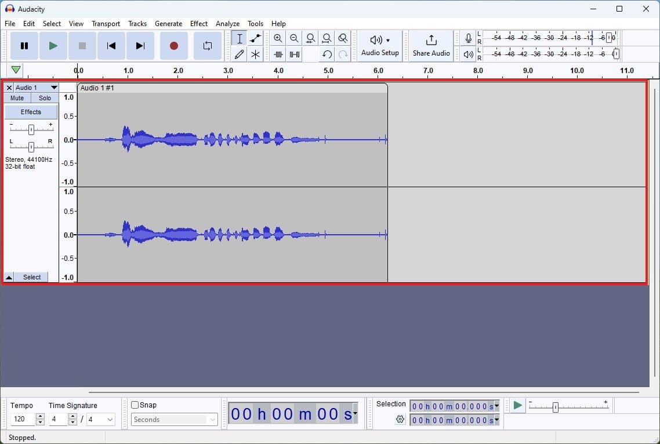660x444 pixels.
Task: Select the Multi-tool asterisk icon
Action: (x=255, y=54)
